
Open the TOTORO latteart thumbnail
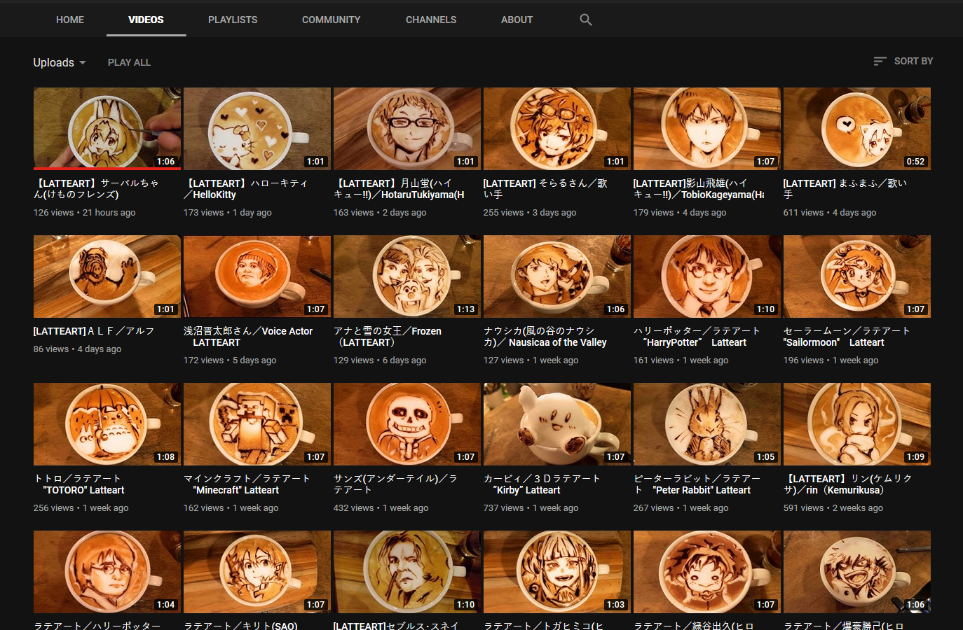pyautogui.click(x=107, y=424)
